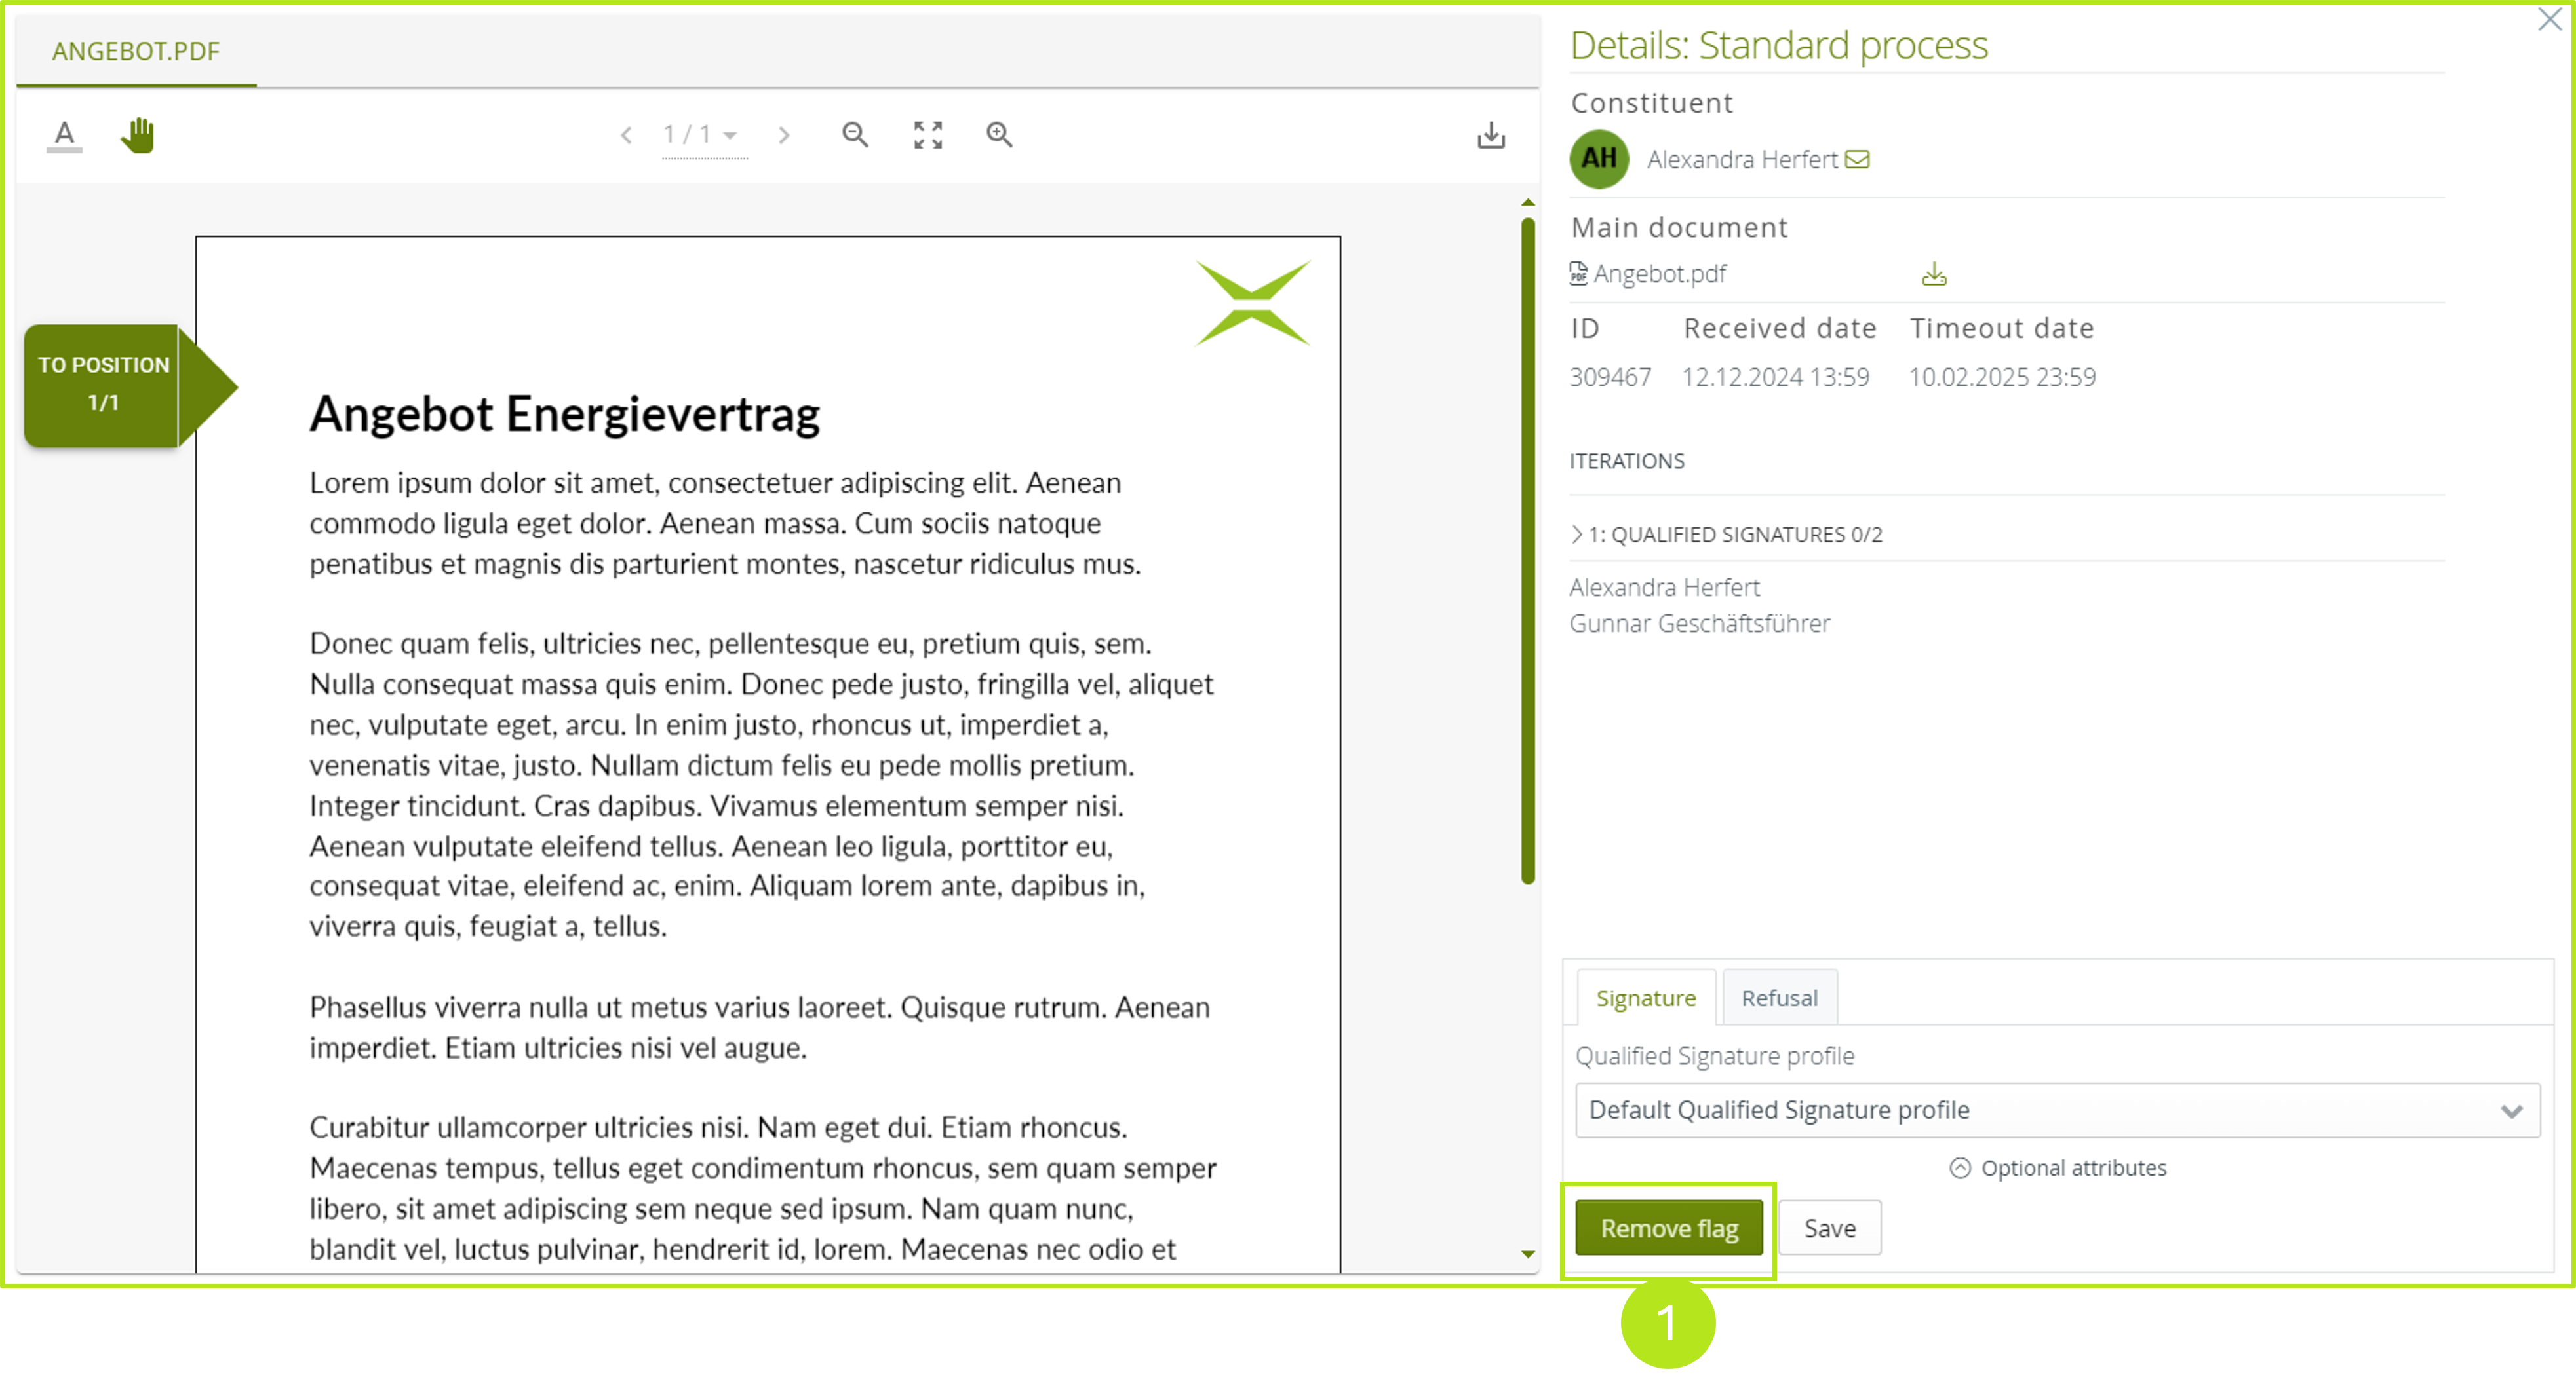Go to the next page
Viewport: 2576px width, 1388px height.
pos(785,134)
